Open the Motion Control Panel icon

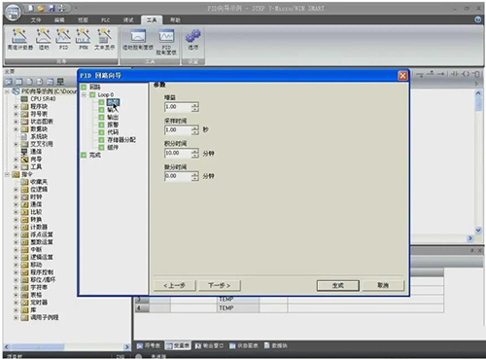[138, 40]
